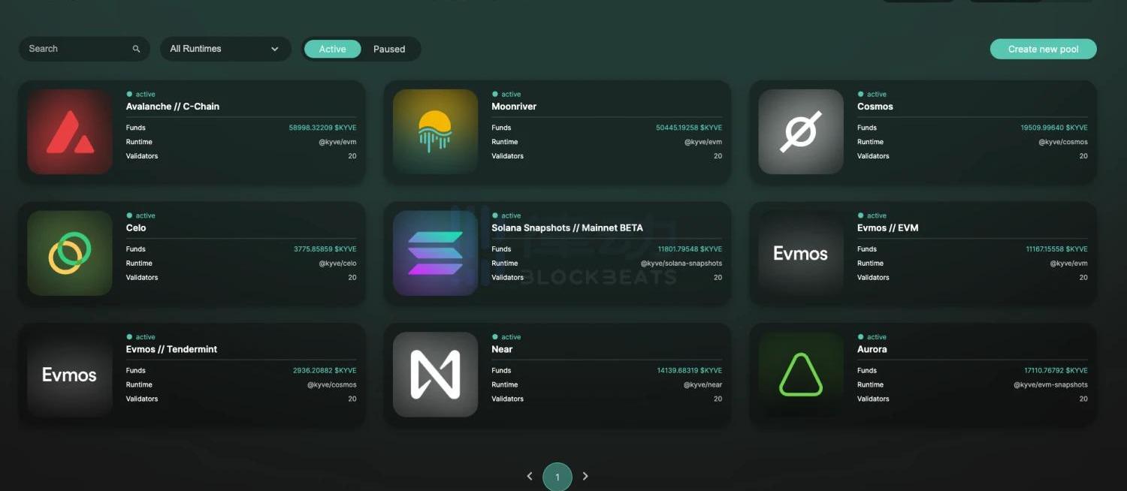Click the Moonriver sun logo icon
This screenshot has width=1127, height=491.
point(435,132)
